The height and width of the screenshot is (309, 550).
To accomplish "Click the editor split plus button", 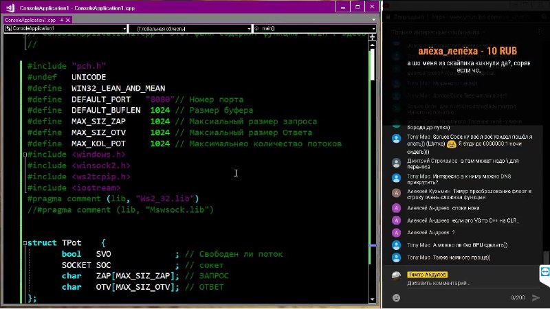I will 372,37.
